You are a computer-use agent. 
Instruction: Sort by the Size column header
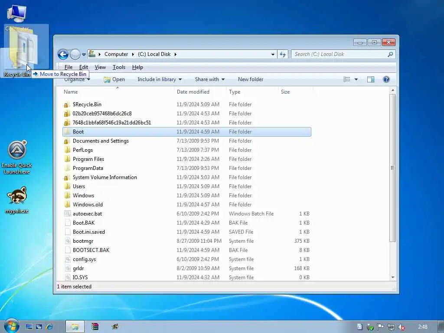(x=285, y=92)
